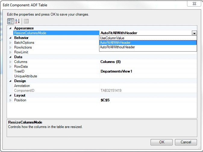Select the TreeID property label
This screenshot has height=152, width=203.
tap(19, 71)
